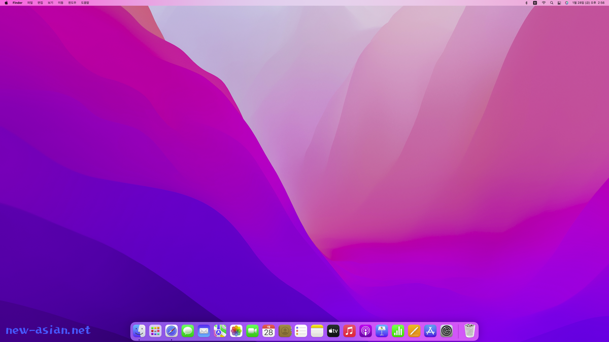Open System Preferences from the Dock

click(x=447, y=331)
